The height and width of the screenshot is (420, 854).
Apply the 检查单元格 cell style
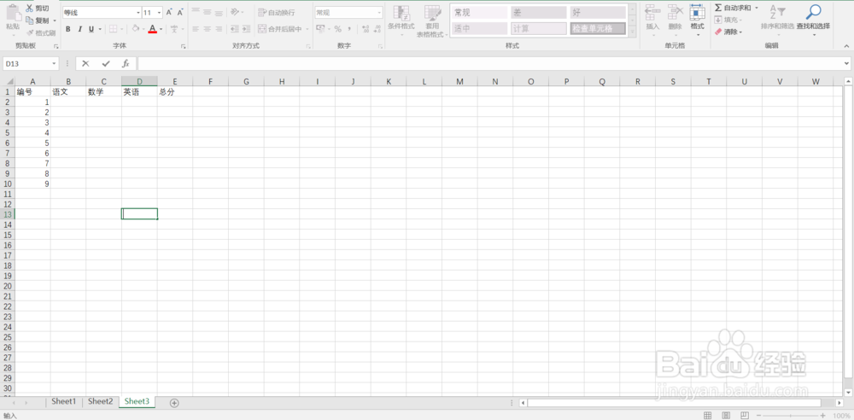click(598, 29)
